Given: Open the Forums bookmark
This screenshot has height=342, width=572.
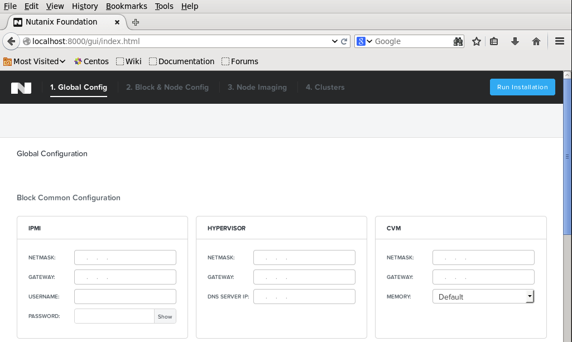Looking at the screenshot, I should click(x=240, y=61).
